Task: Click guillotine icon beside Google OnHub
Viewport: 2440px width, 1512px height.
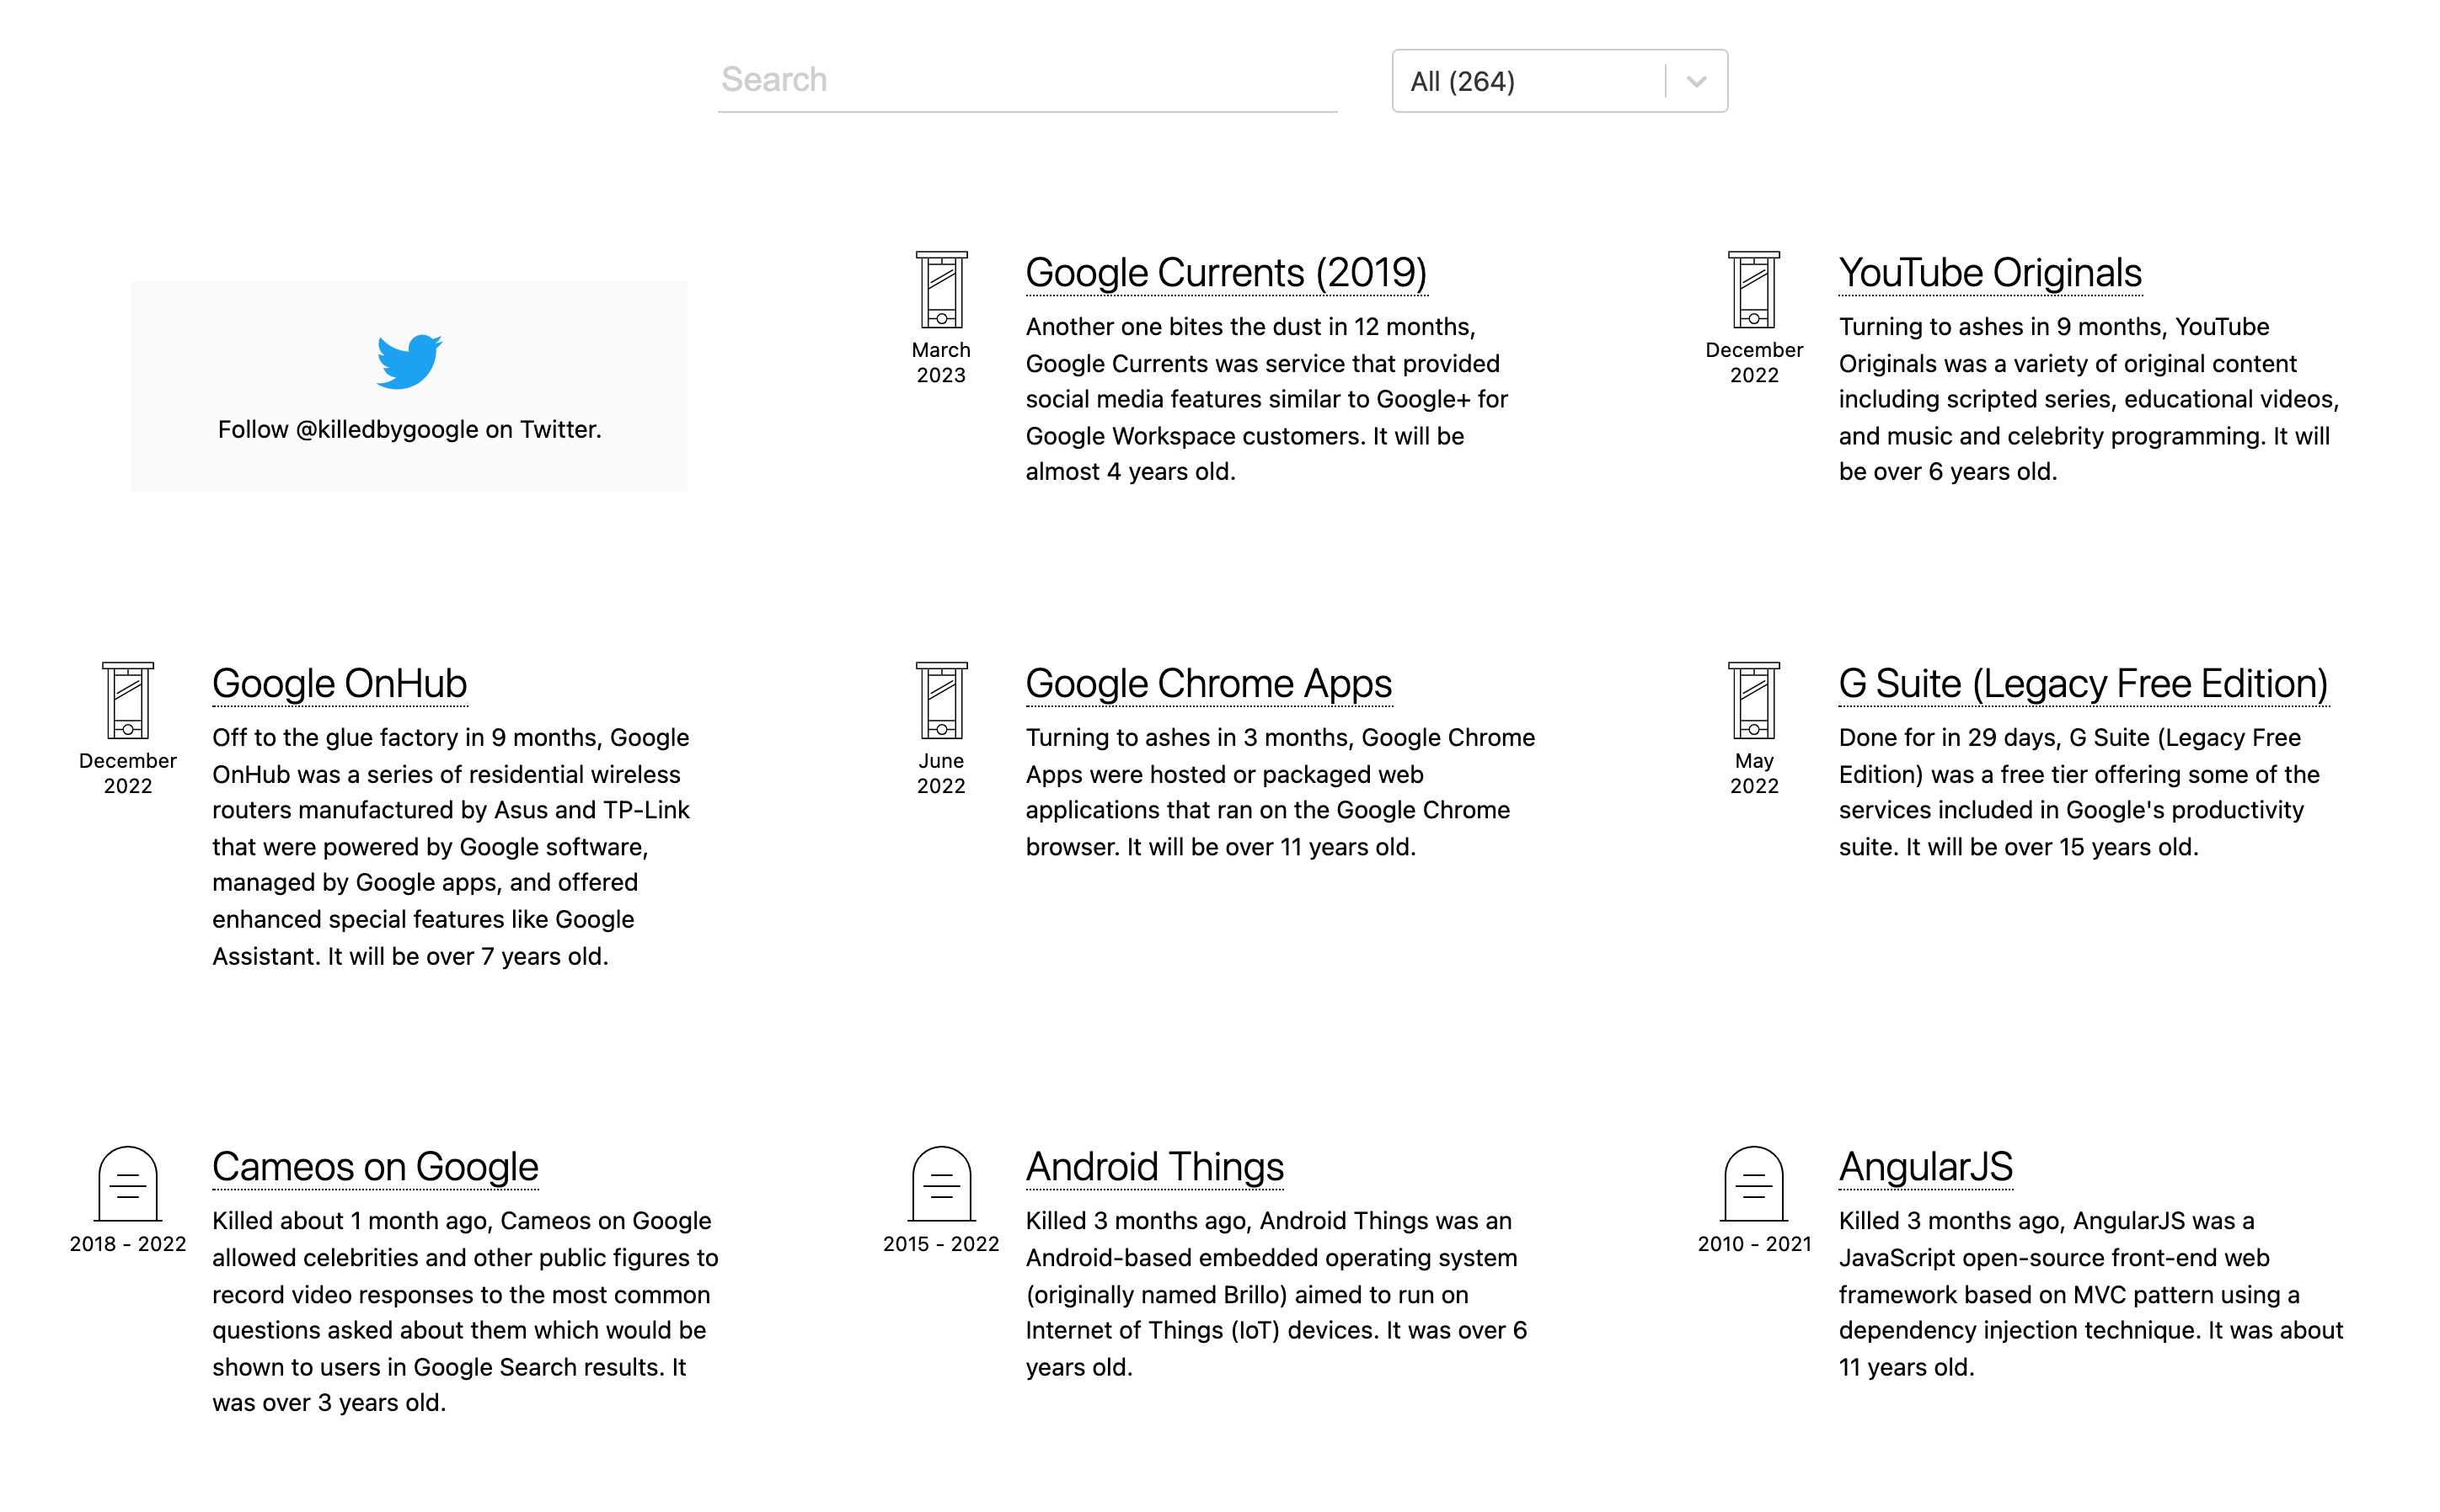Action: click(128, 700)
